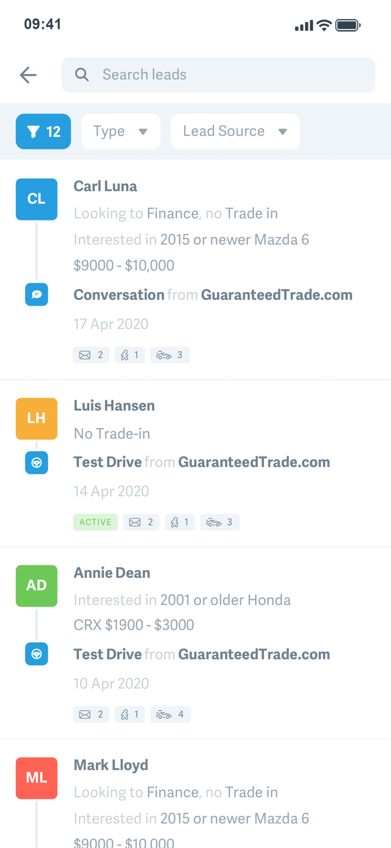Open the Lead Source filter dropdown
Image resolution: width=391 pixels, height=848 pixels.
tap(235, 131)
